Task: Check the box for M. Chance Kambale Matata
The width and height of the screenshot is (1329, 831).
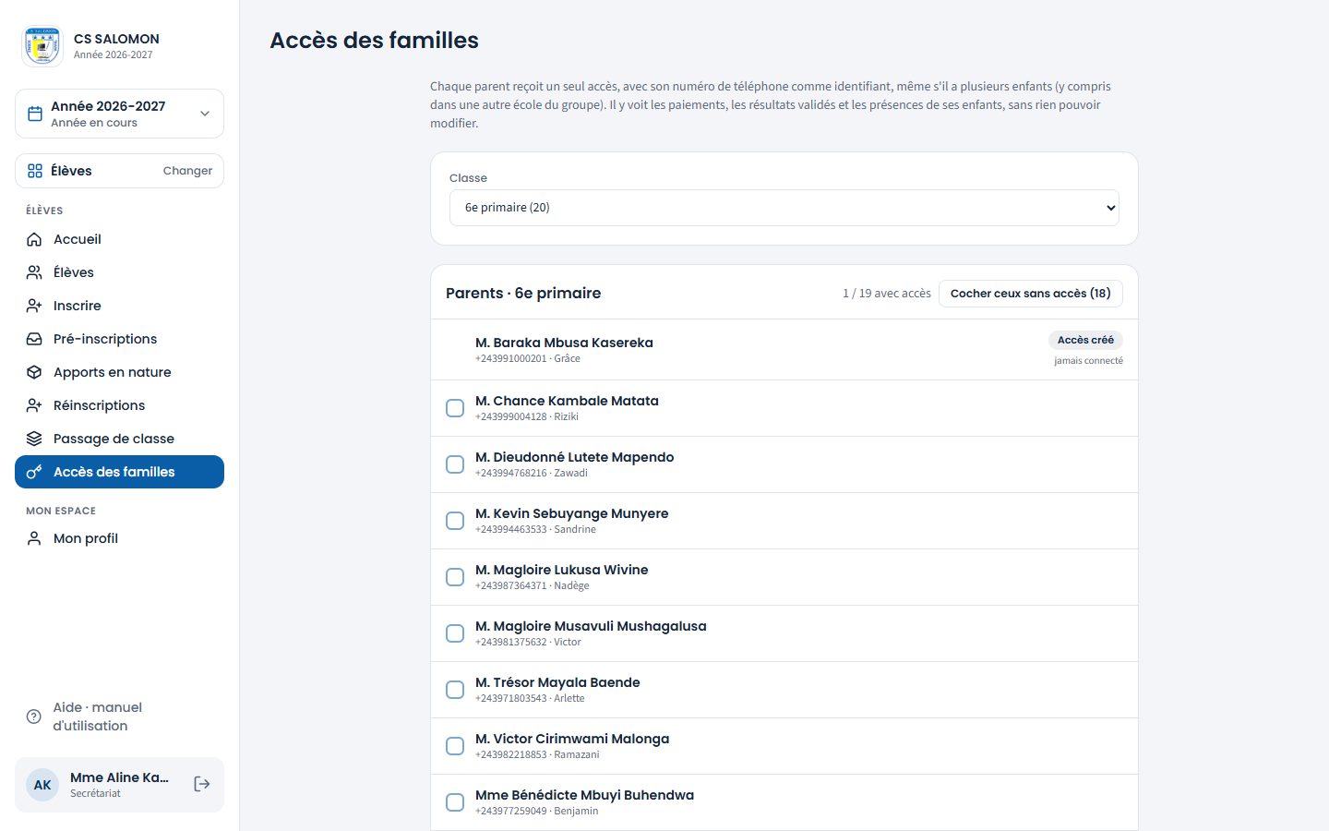Action: [455, 408]
